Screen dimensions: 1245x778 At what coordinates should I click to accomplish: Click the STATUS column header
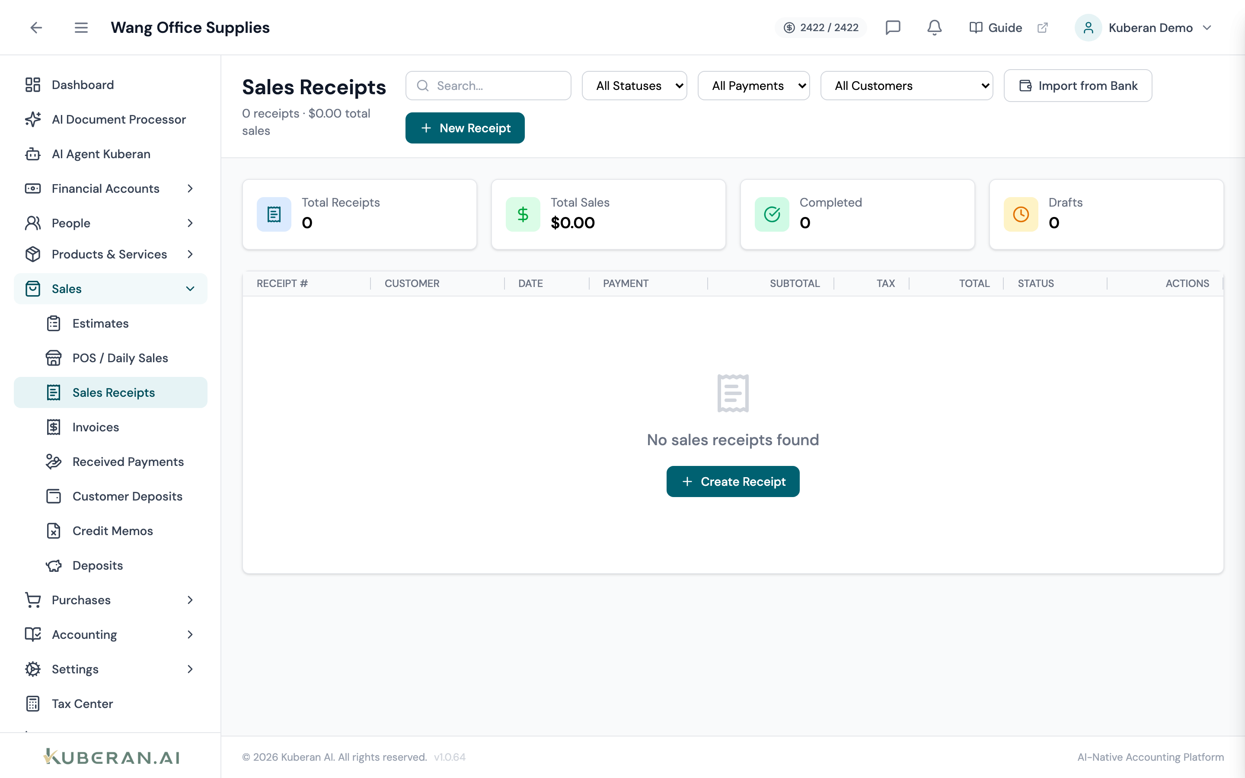(x=1036, y=284)
